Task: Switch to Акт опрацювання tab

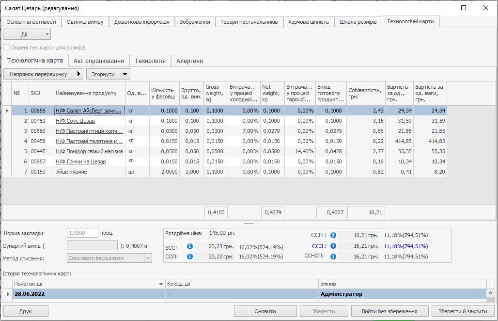Action: click(x=98, y=61)
